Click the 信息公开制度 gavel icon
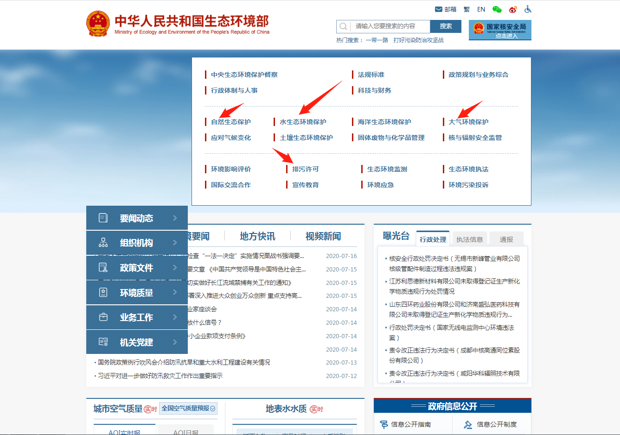620x435 pixels. (x=468, y=424)
